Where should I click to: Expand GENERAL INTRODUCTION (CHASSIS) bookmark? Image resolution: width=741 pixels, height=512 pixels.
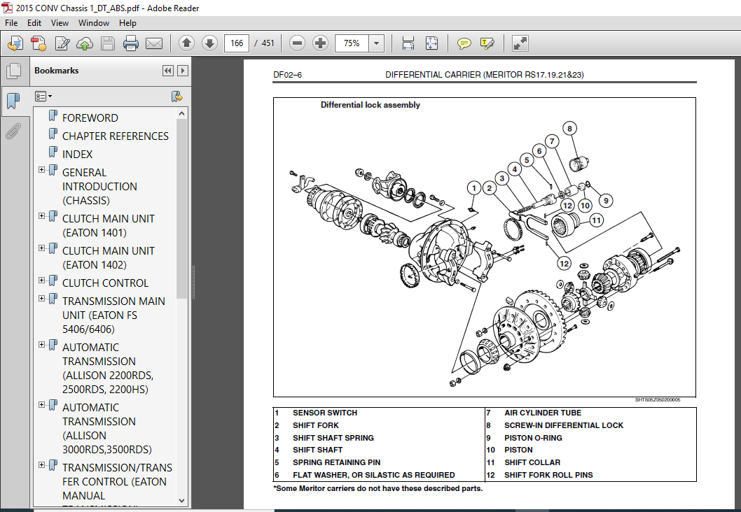[x=41, y=169]
